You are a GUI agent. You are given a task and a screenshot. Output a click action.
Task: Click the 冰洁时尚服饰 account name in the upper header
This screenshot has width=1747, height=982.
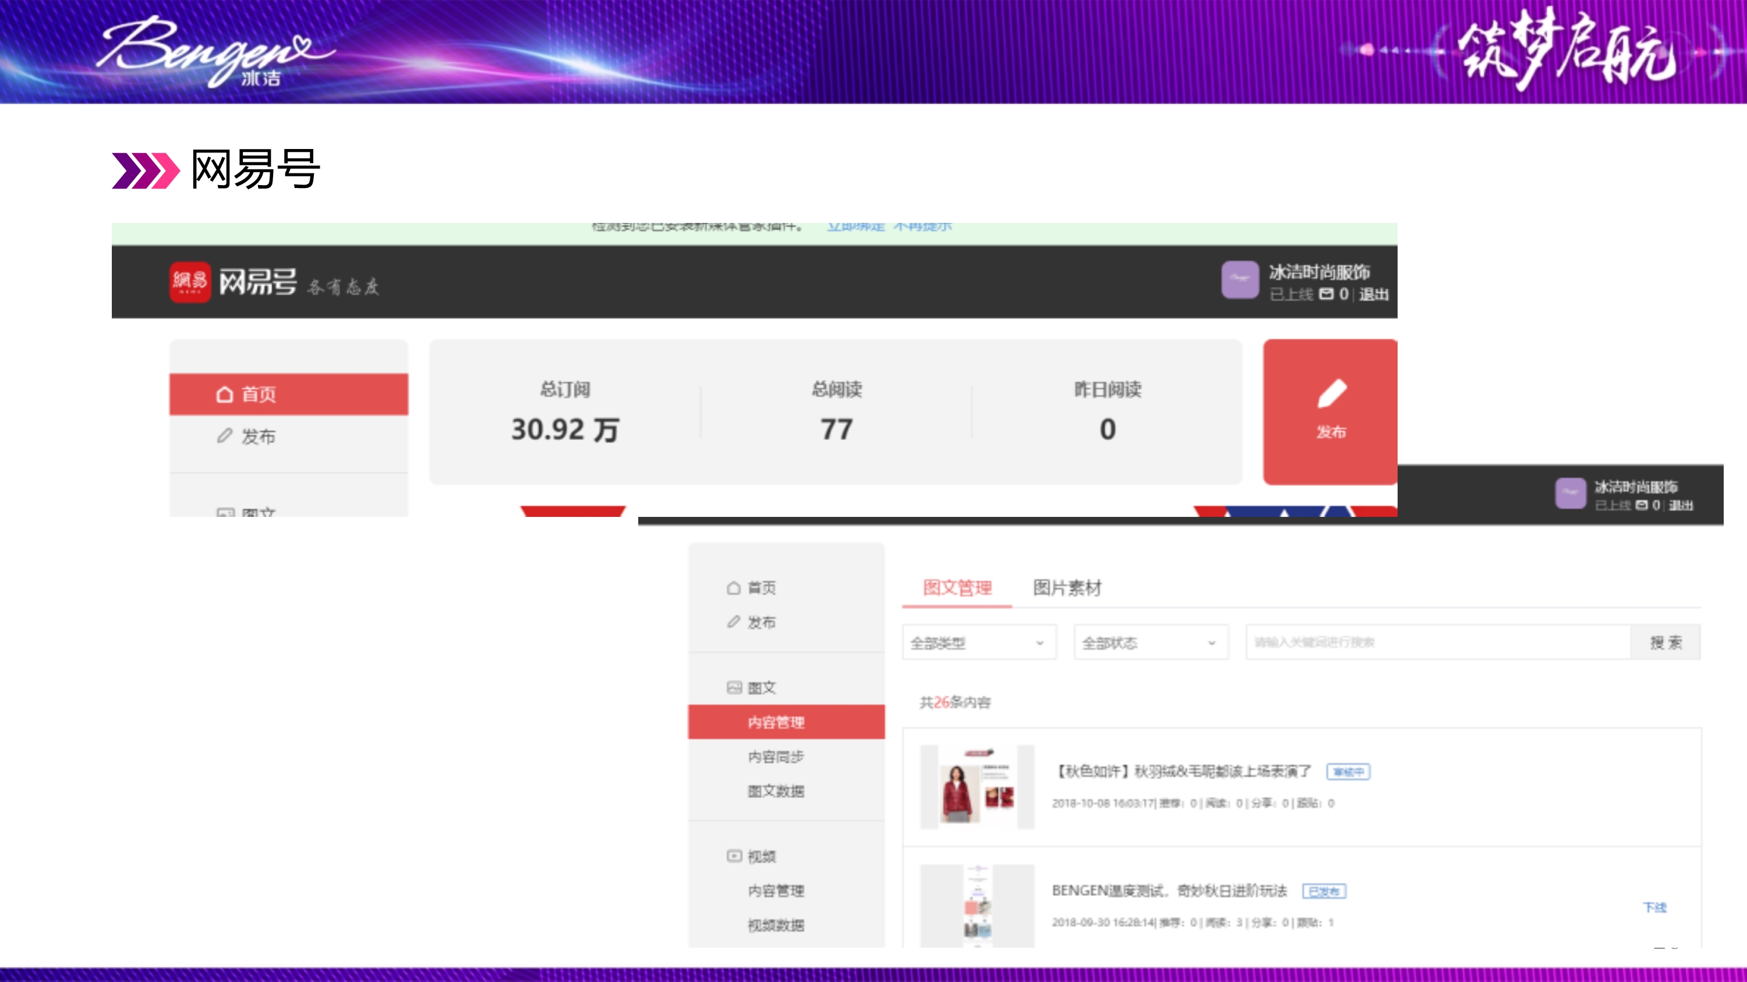(1319, 272)
